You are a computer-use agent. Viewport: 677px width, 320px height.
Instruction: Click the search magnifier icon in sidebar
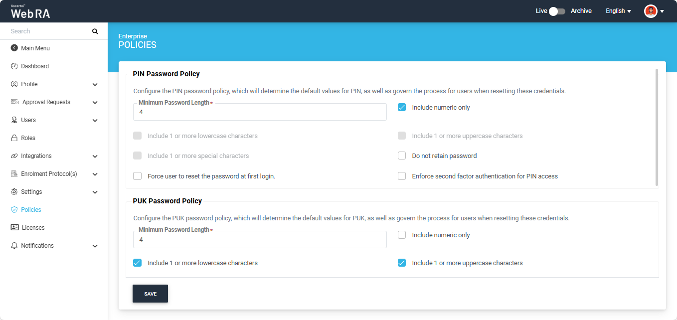(95, 31)
